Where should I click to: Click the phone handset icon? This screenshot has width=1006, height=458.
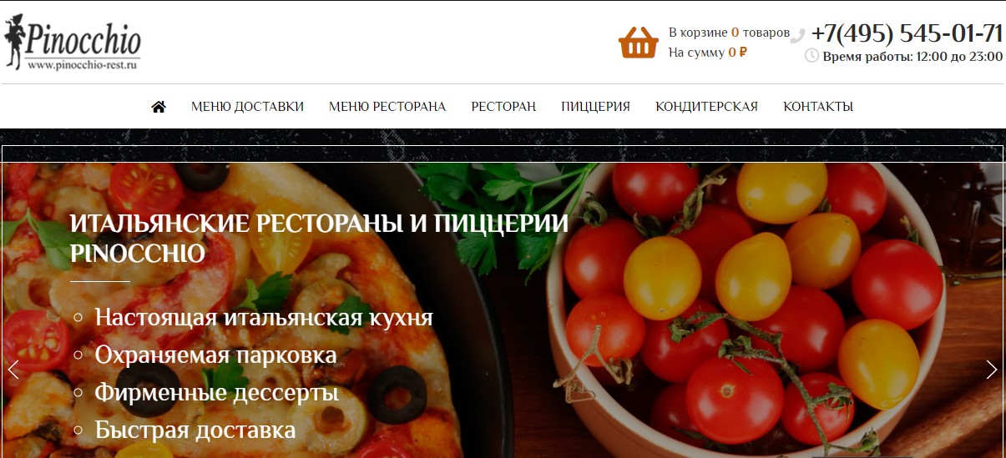tap(798, 35)
